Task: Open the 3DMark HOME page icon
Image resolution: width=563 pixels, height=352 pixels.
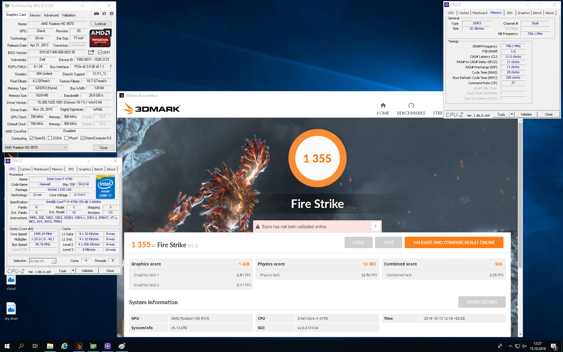Action: (x=383, y=105)
